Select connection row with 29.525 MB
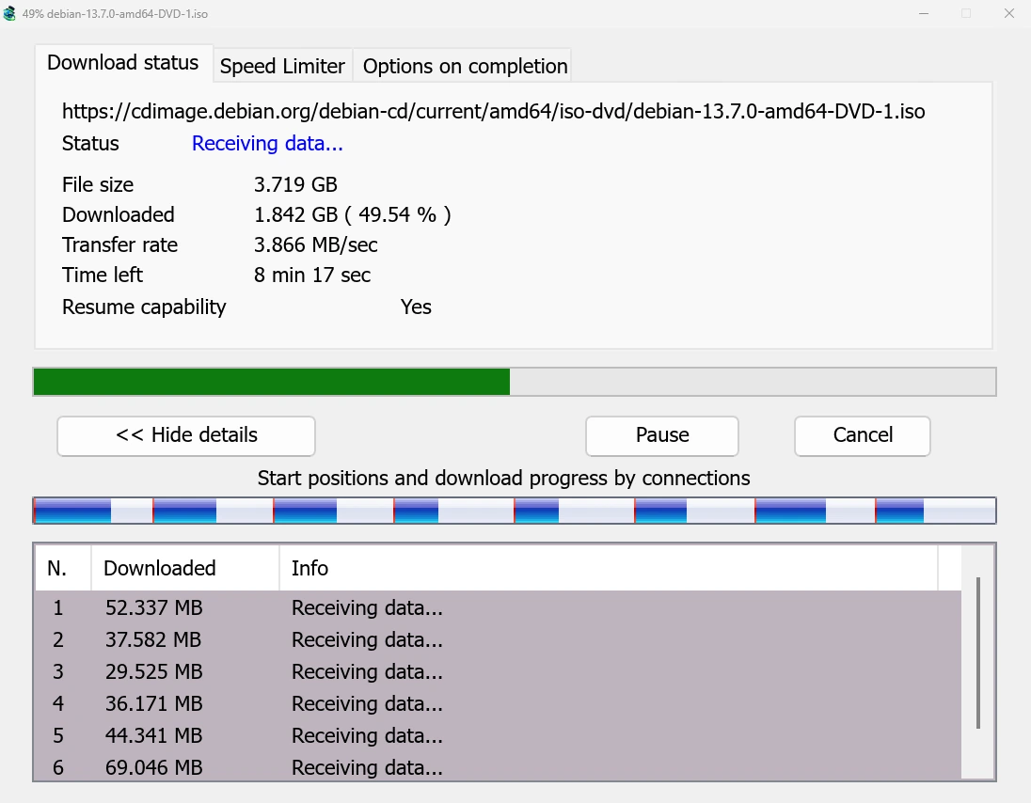Image resolution: width=1031 pixels, height=803 pixels. point(499,671)
